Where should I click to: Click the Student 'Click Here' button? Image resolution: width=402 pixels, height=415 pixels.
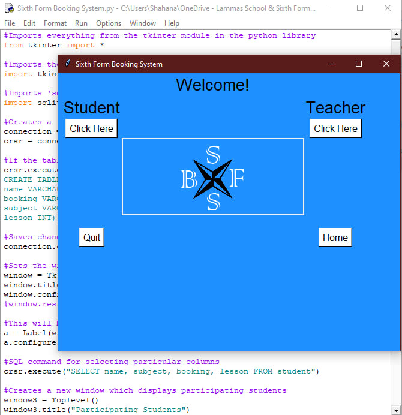point(91,128)
